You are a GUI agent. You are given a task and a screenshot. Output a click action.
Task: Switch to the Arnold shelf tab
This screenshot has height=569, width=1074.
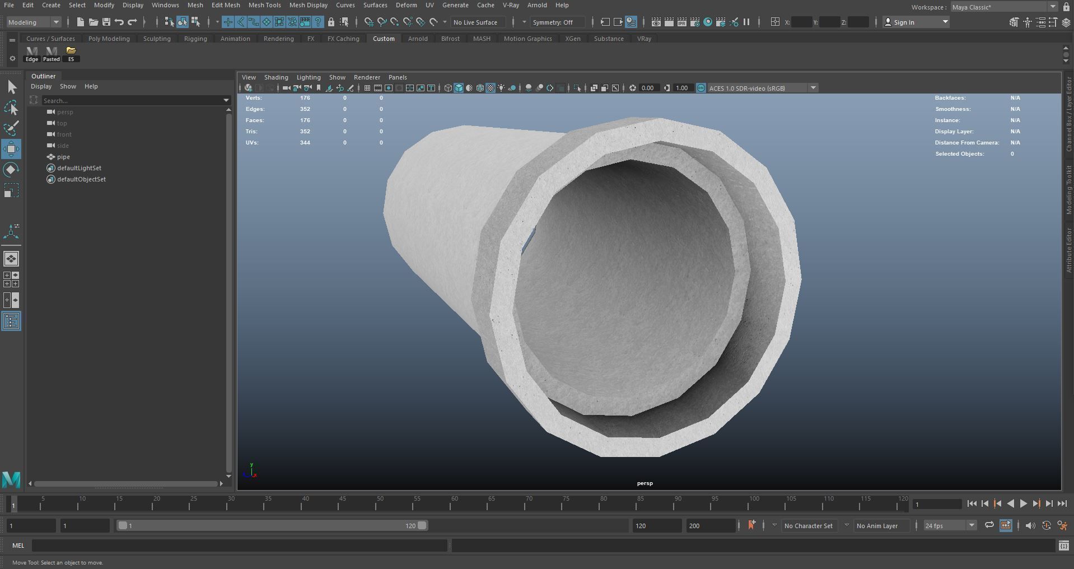click(x=417, y=39)
